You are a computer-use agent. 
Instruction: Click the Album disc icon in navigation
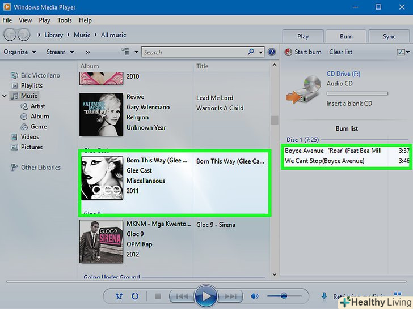pos(24,117)
